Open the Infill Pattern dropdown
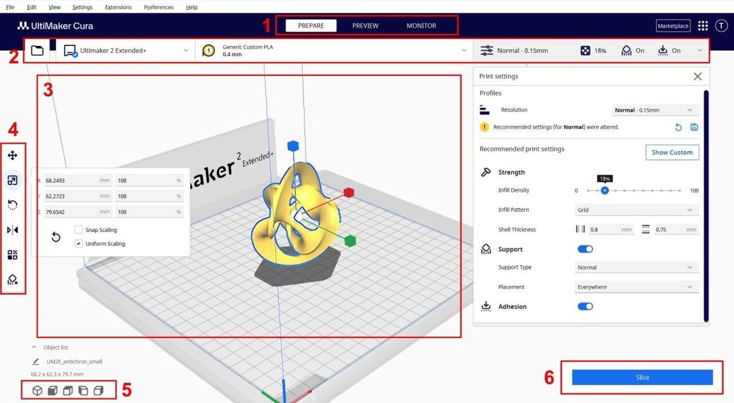Viewport: 734px width, 403px height. pyautogui.click(x=636, y=210)
